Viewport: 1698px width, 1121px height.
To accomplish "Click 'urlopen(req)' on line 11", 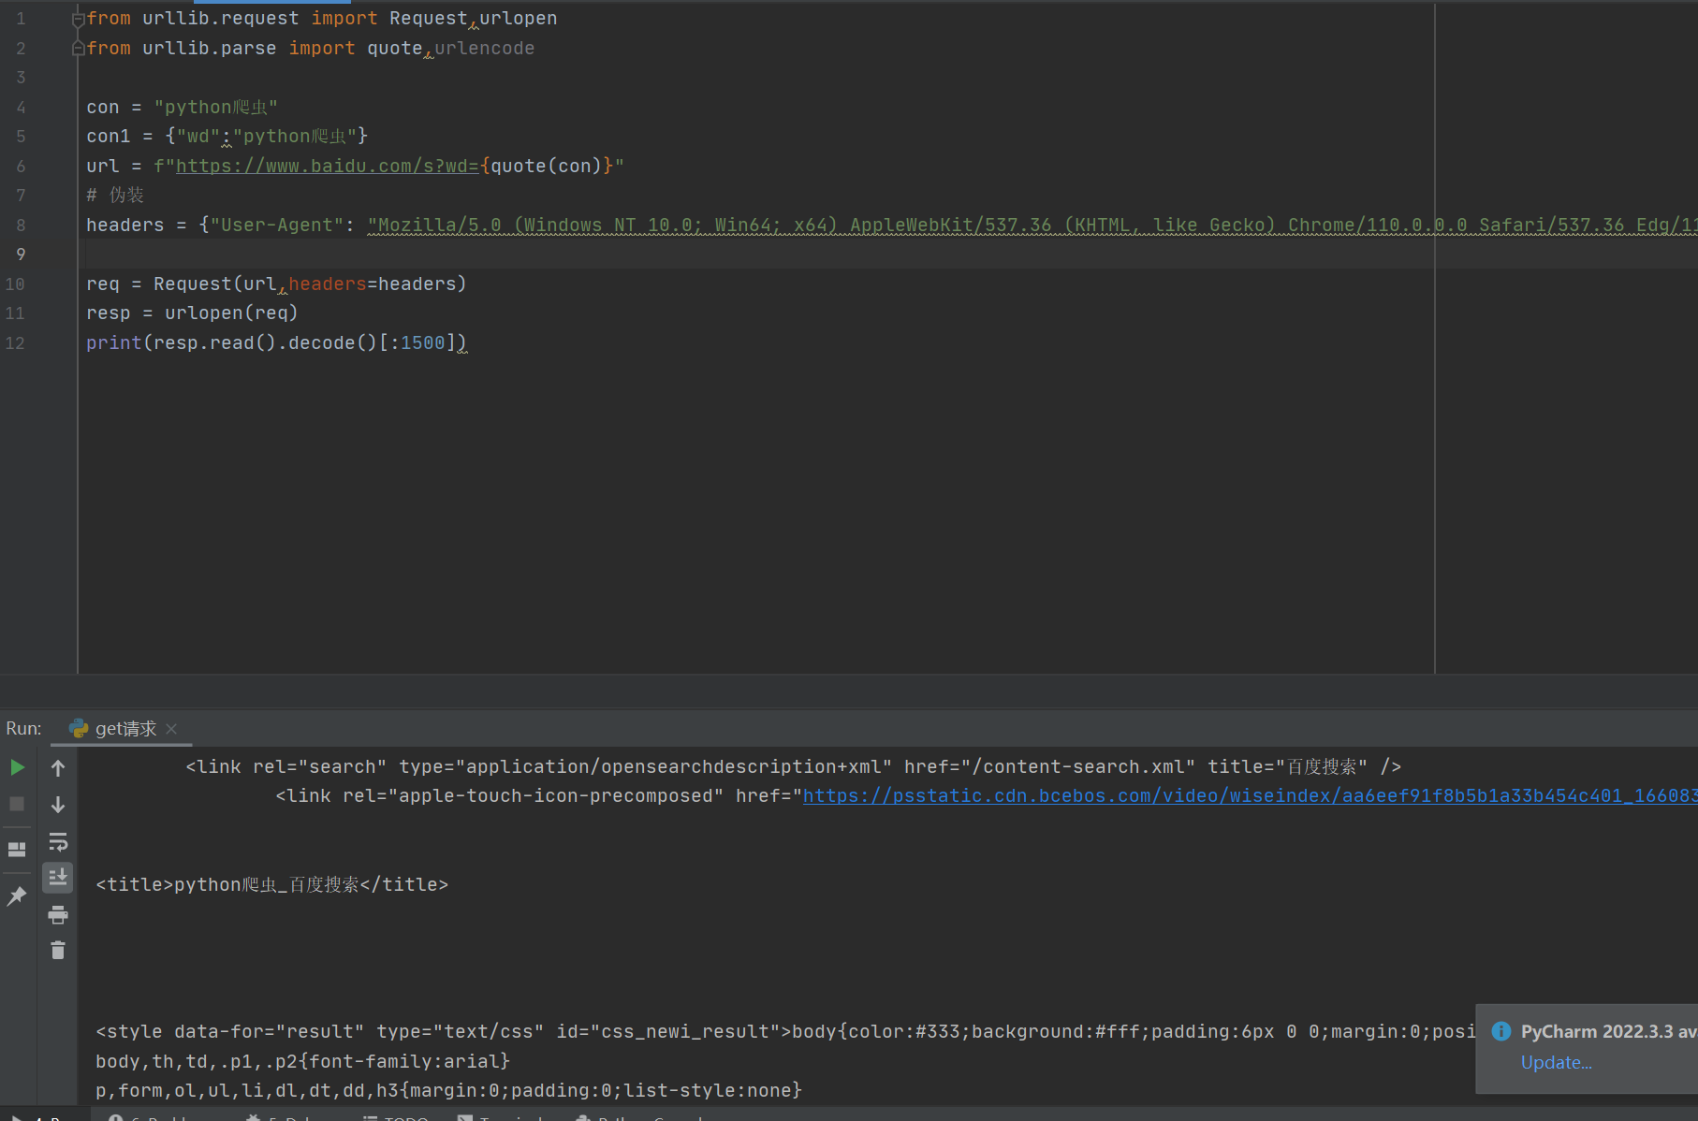I will (x=231, y=313).
